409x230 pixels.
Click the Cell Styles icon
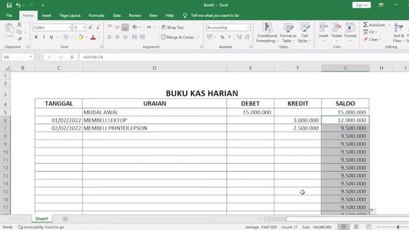point(304,27)
